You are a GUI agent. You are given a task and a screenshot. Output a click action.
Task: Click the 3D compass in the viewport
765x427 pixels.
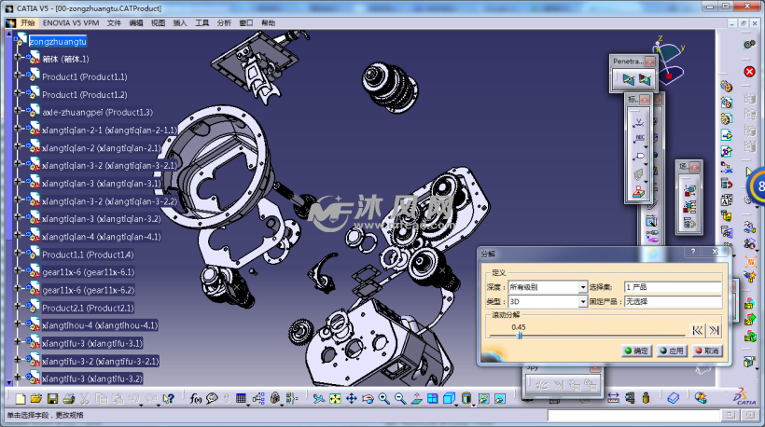[668, 61]
